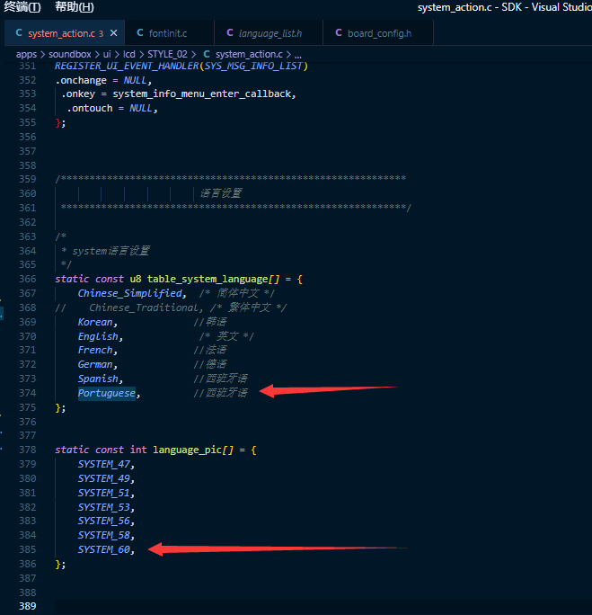Click the highlighted Portuguese entry
The height and width of the screenshot is (615, 592).
[107, 394]
